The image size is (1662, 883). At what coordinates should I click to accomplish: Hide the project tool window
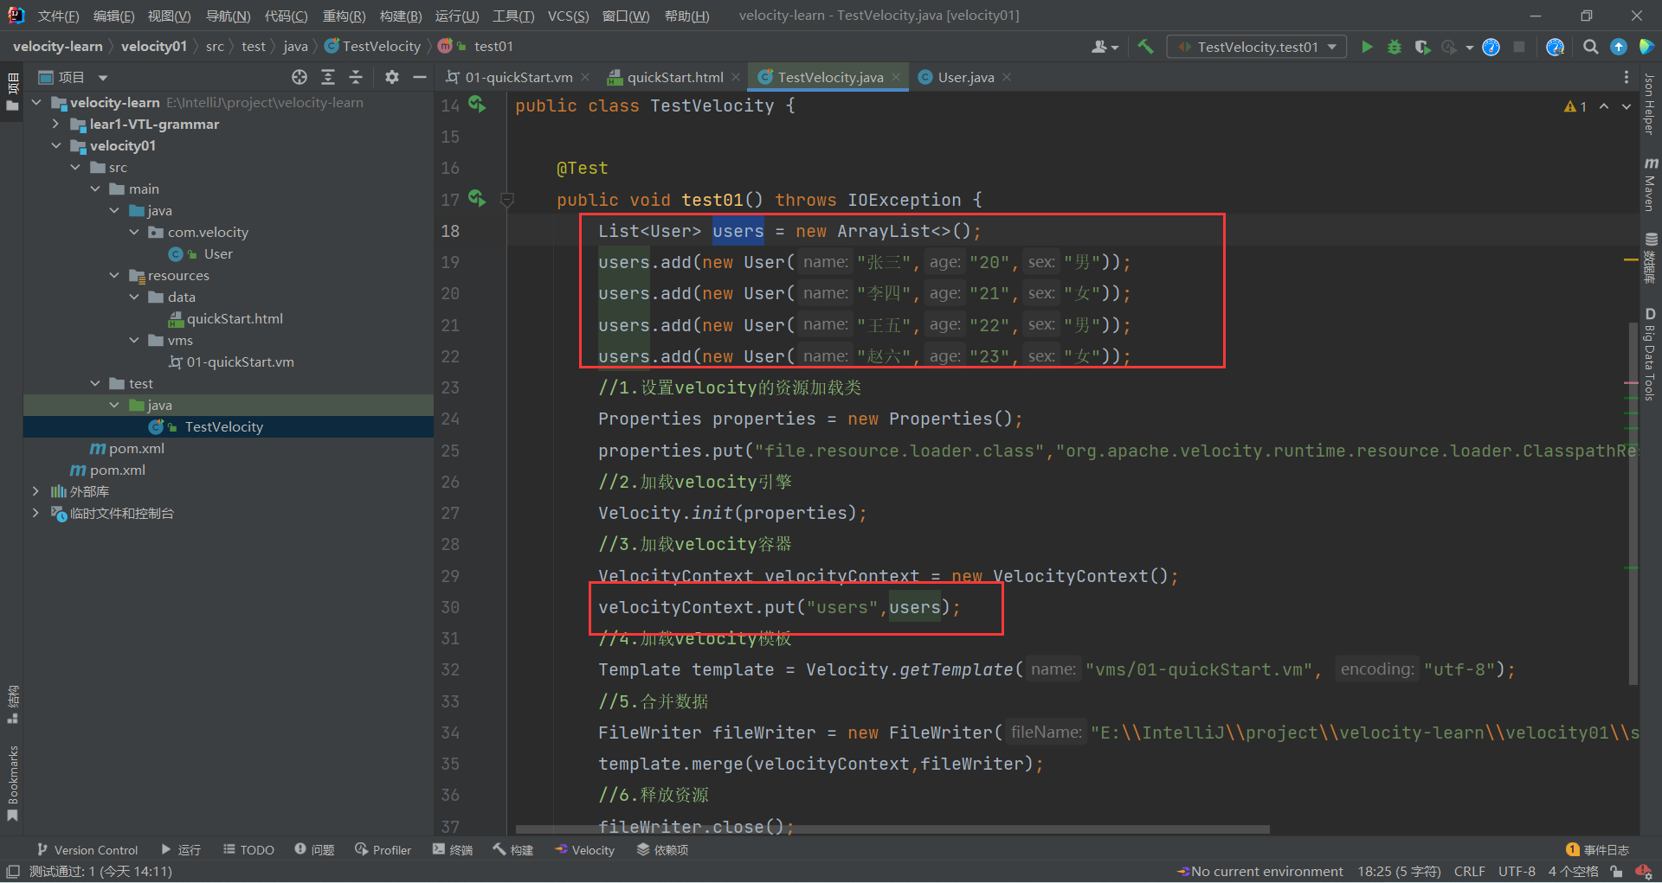click(420, 77)
